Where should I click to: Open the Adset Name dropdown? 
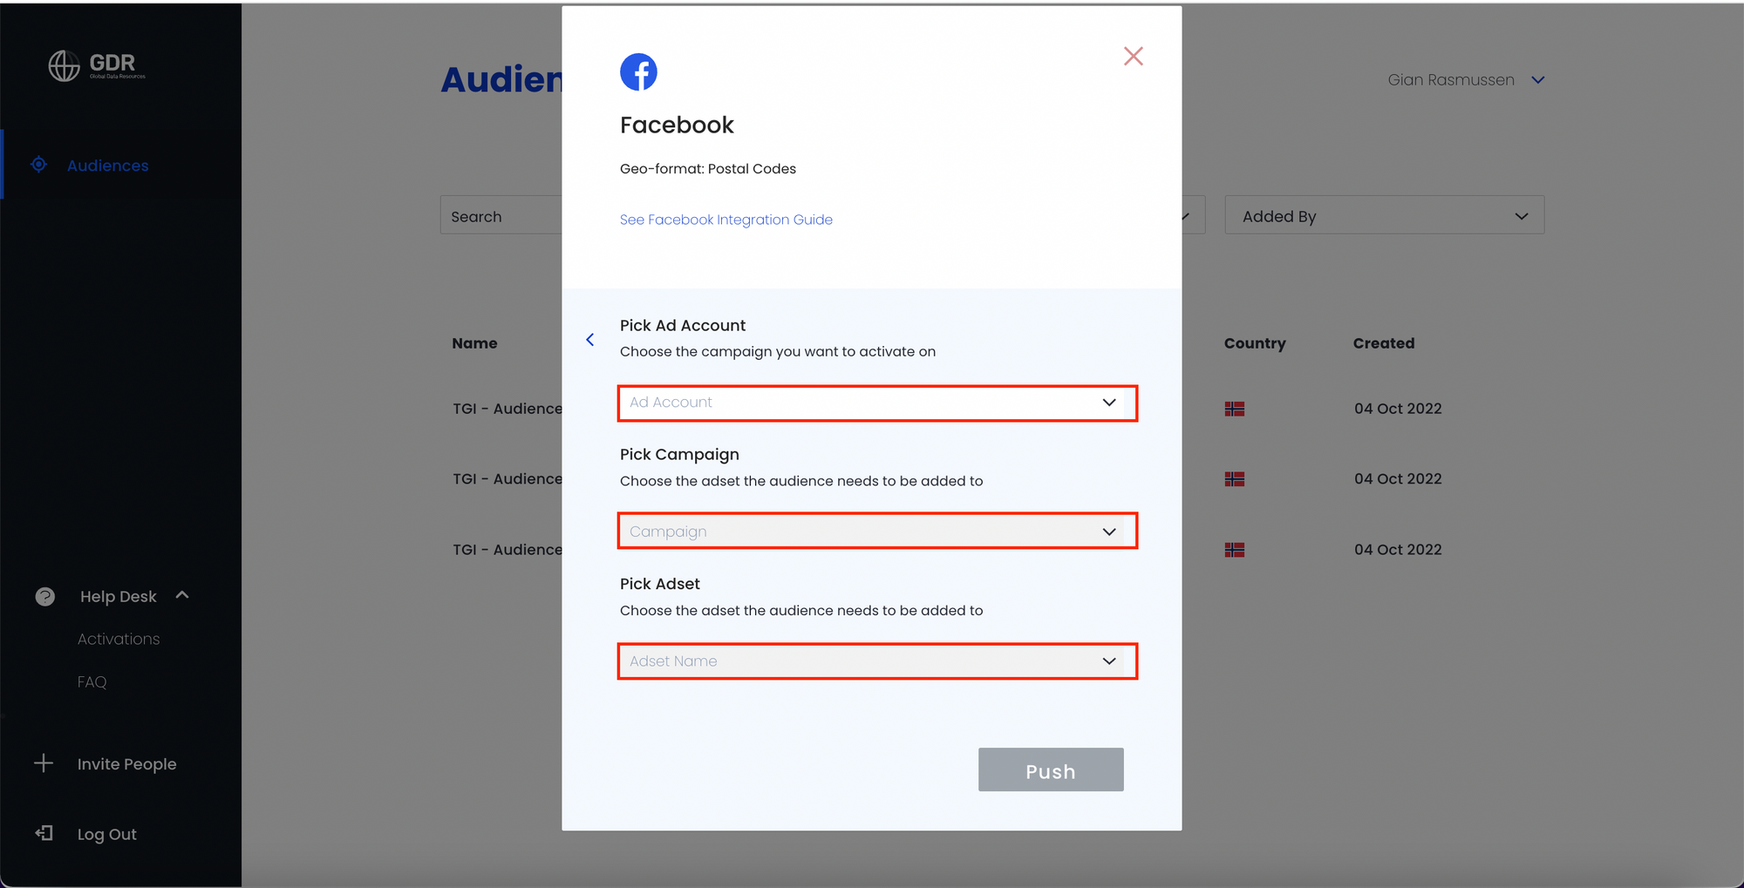(877, 661)
